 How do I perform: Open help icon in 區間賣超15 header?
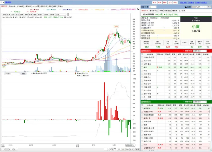(x=184, y=102)
